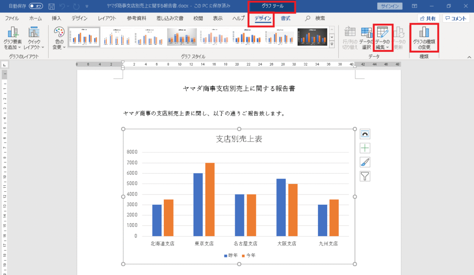Image resolution: width=474 pixels, height=275 pixels.
Task: Open Customize Quick Access Toolbar dropdown
Action: point(87,6)
